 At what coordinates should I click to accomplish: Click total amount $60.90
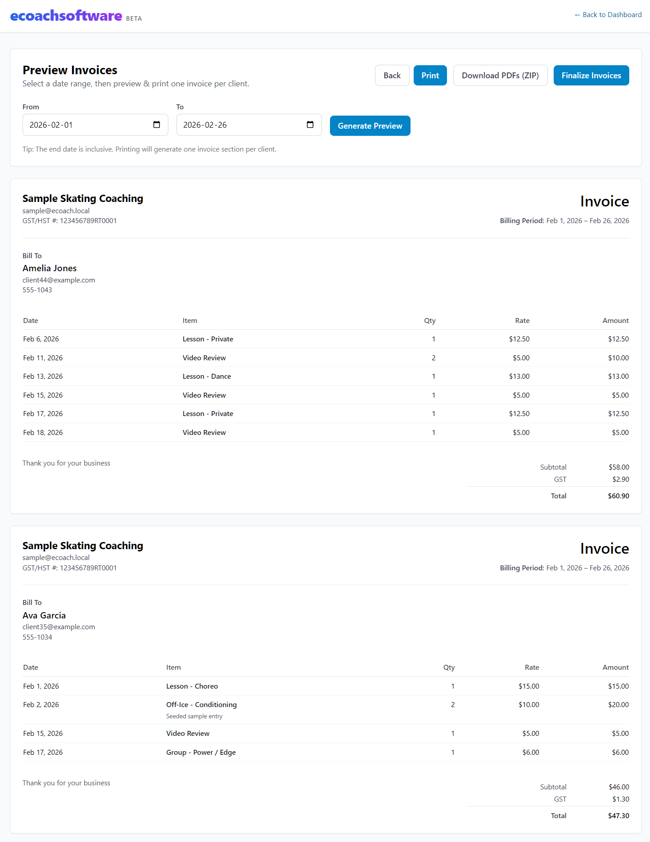pyautogui.click(x=618, y=496)
